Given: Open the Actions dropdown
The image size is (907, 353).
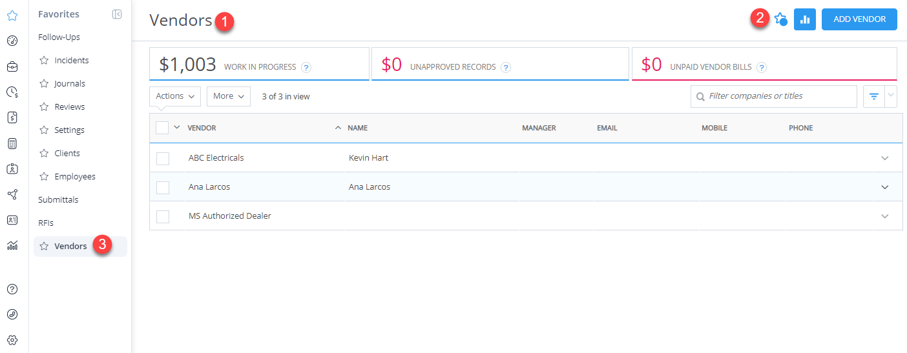Looking at the screenshot, I should 175,96.
